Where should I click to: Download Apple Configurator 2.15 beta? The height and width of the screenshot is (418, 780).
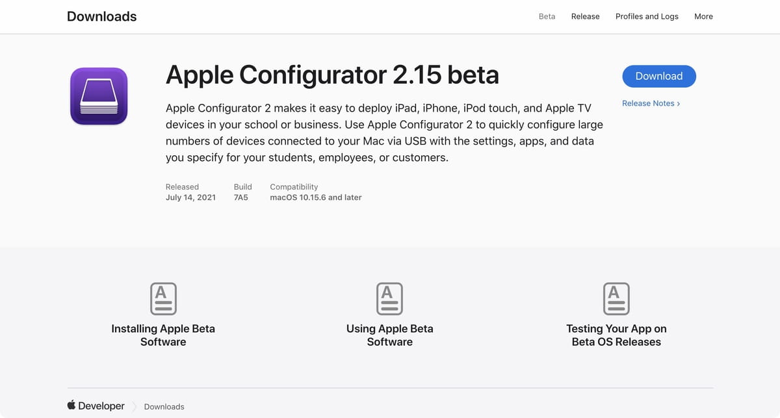[659, 76]
